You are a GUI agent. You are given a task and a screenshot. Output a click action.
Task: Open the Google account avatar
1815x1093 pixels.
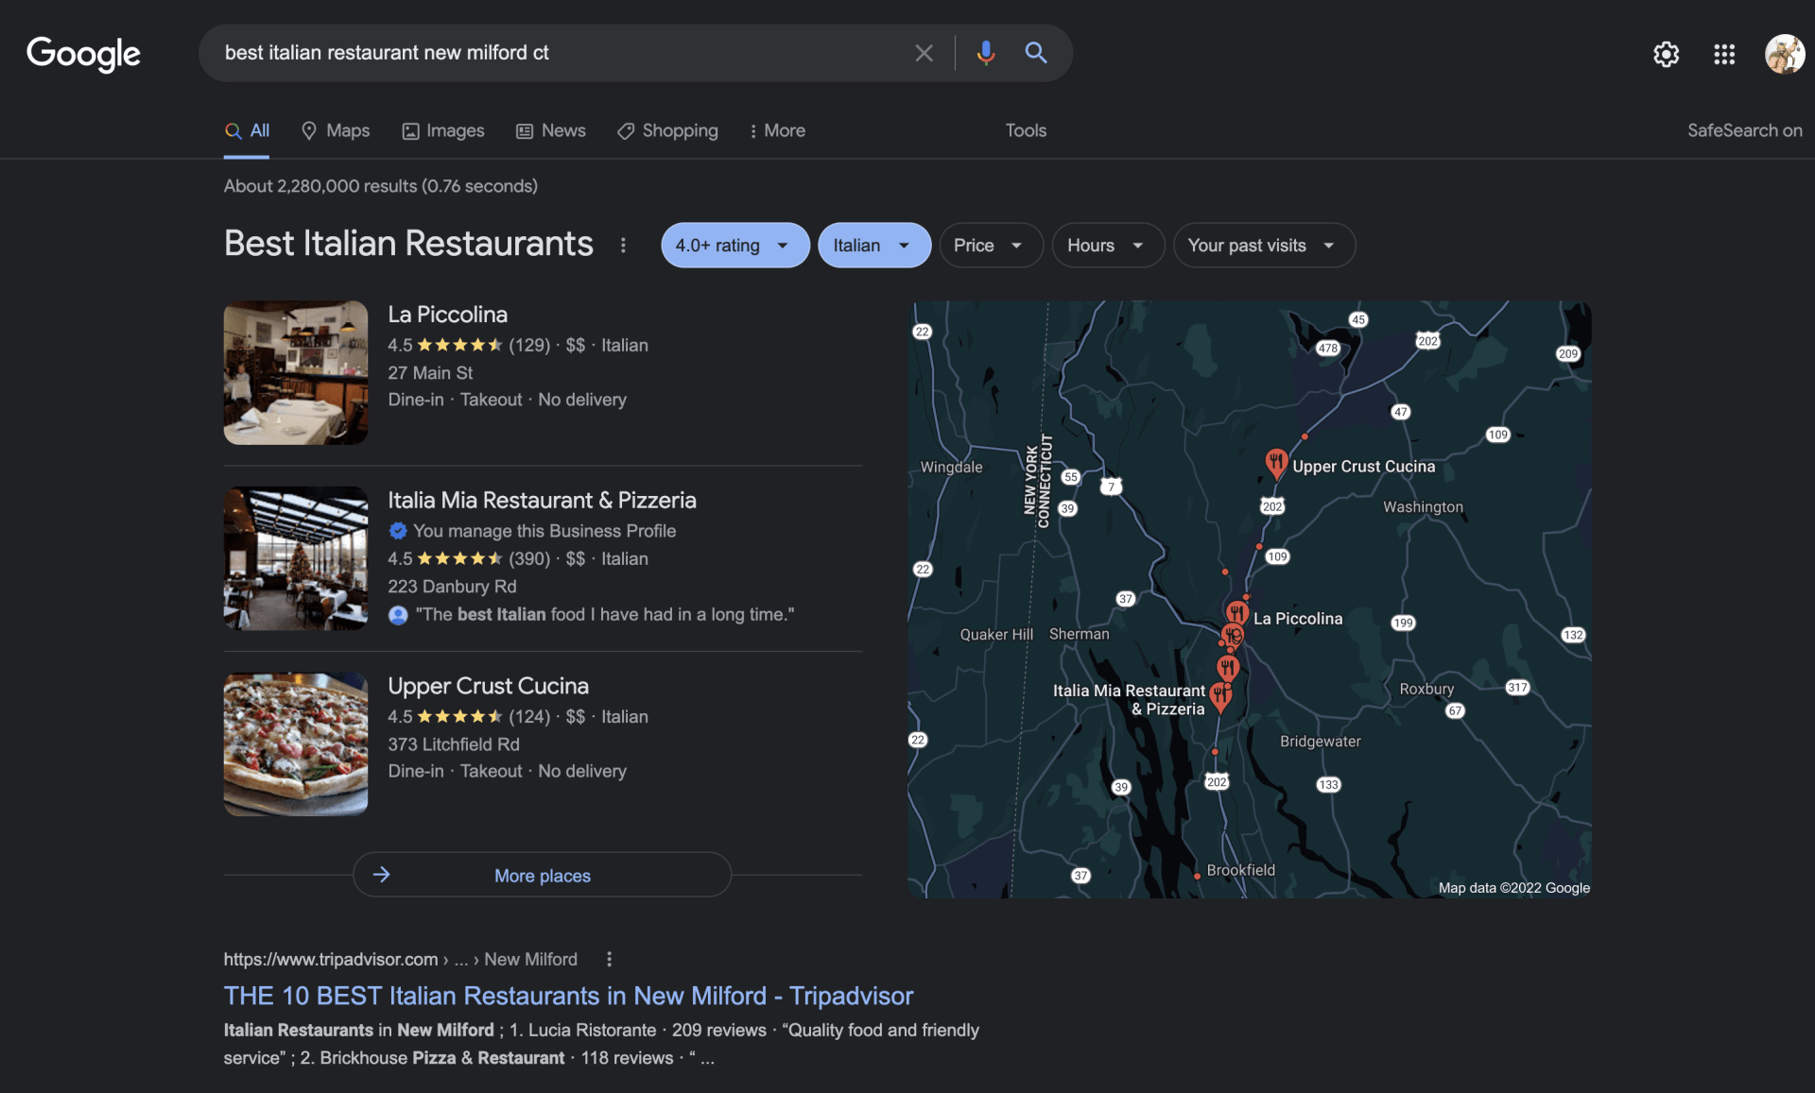click(1784, 54)
